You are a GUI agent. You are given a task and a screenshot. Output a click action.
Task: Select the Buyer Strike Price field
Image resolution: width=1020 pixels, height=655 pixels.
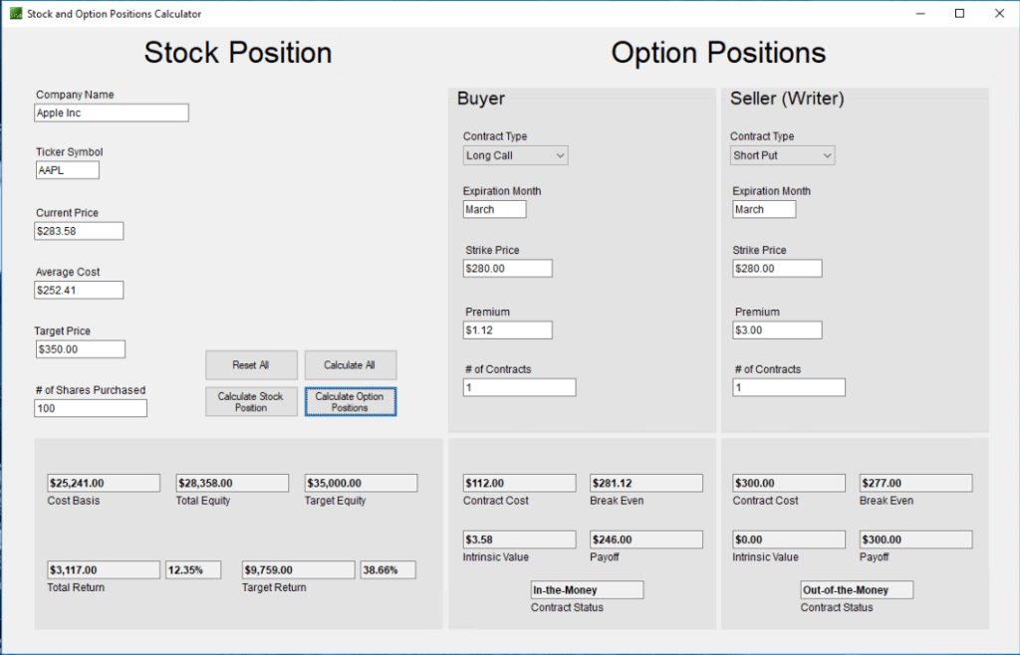coord(507,269)
